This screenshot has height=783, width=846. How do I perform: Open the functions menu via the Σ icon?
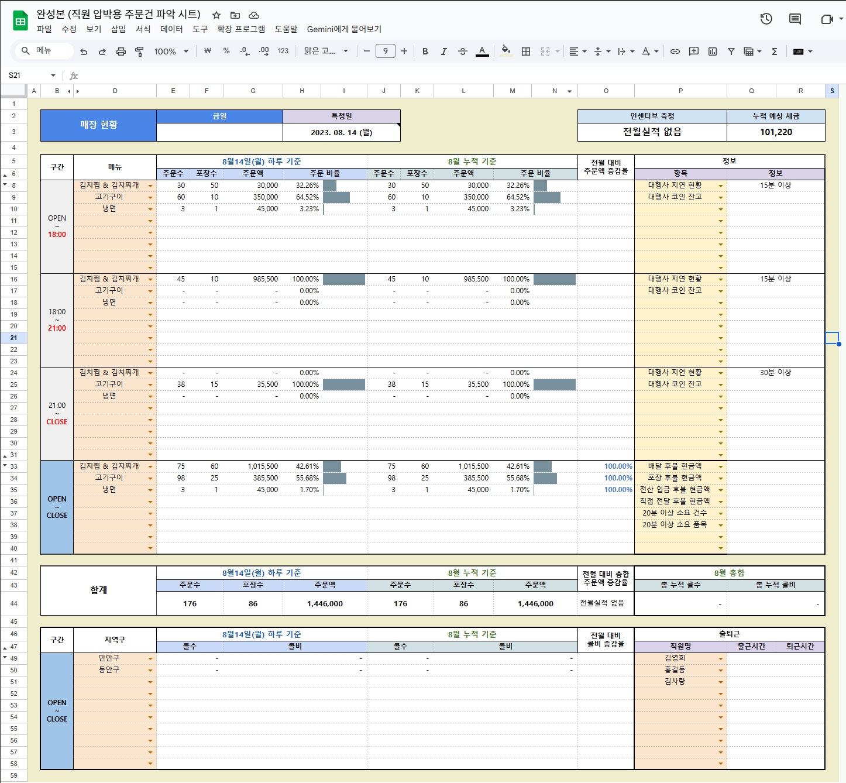coord(775,51)
